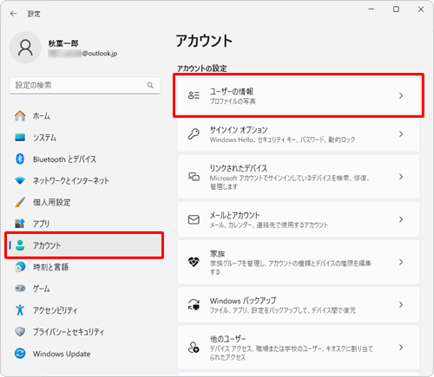Click the Bluetooth icon in sidebar

tap(20, 159)
